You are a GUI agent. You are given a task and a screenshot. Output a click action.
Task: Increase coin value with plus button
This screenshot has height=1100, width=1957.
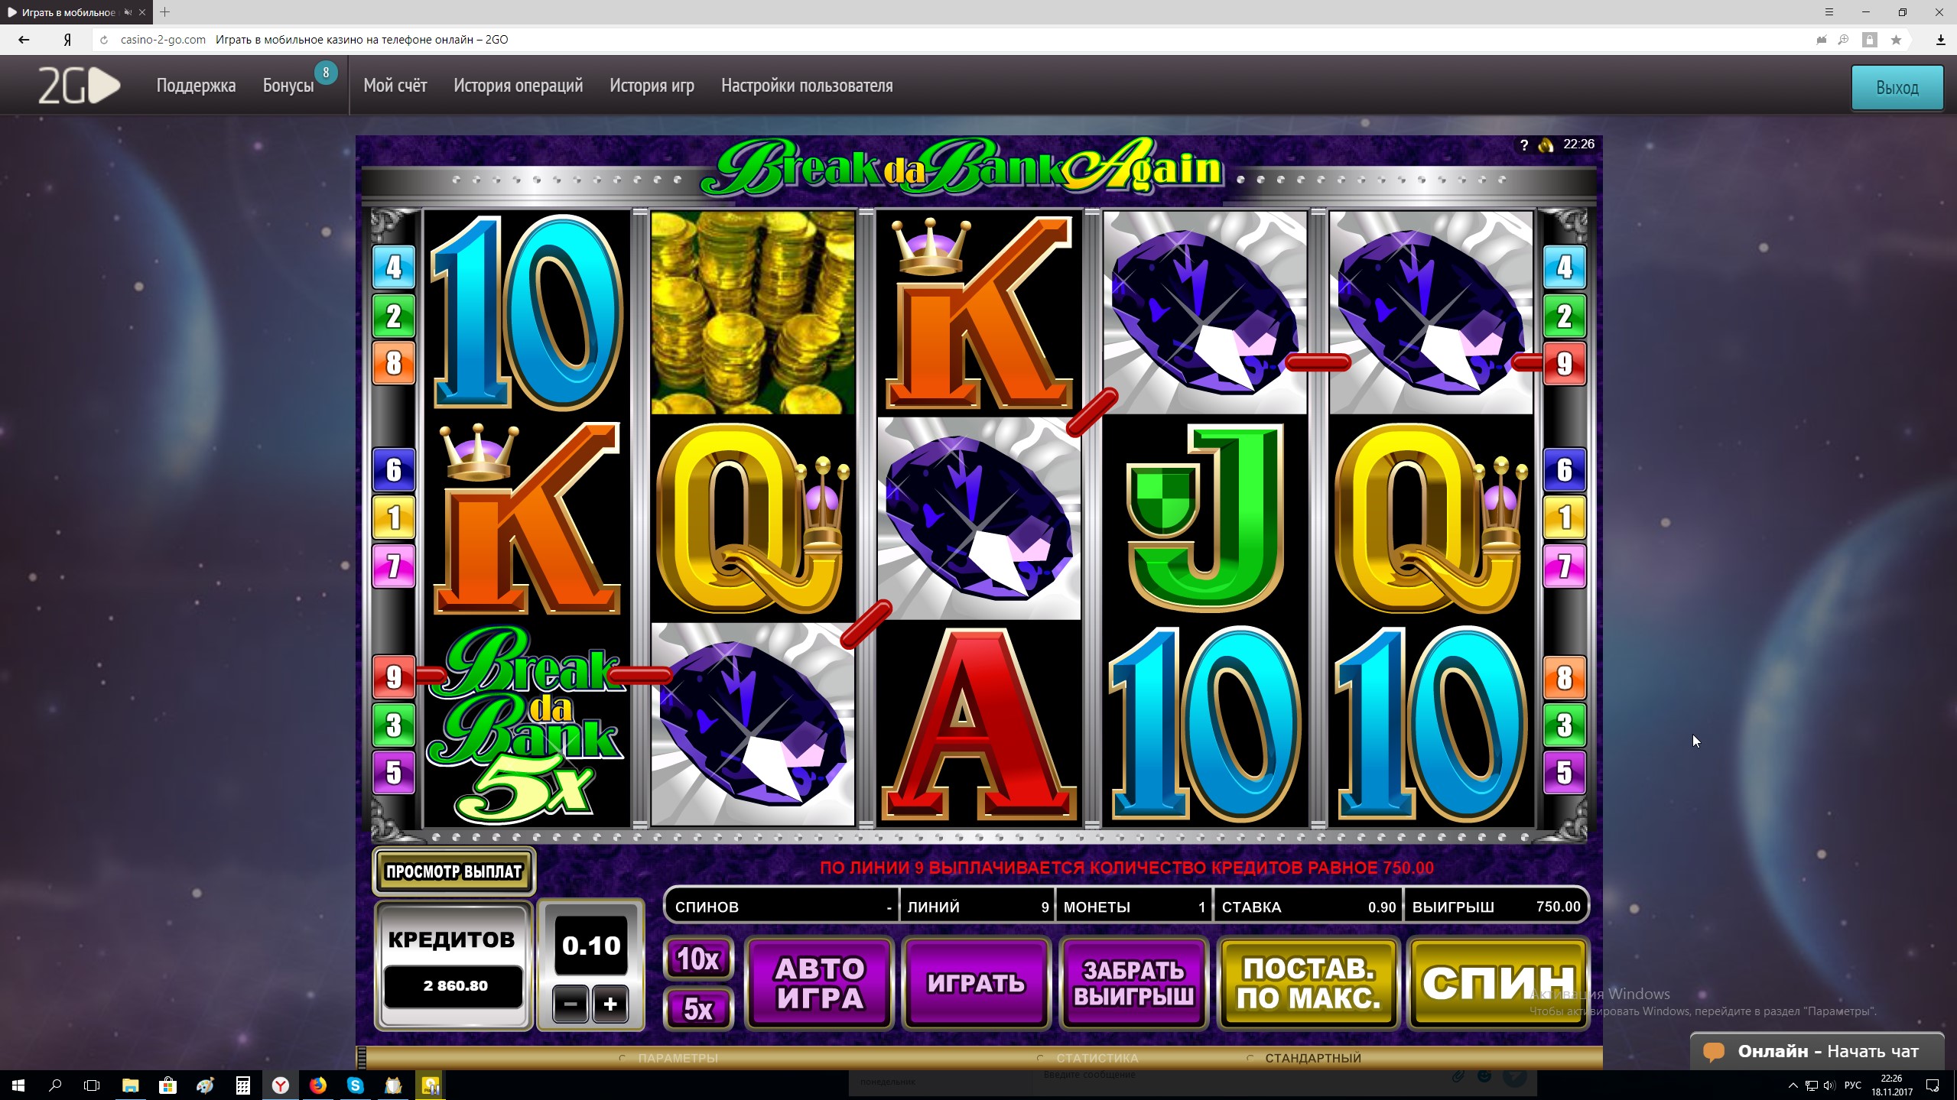pyautogui.click(x=610, y=1004)
